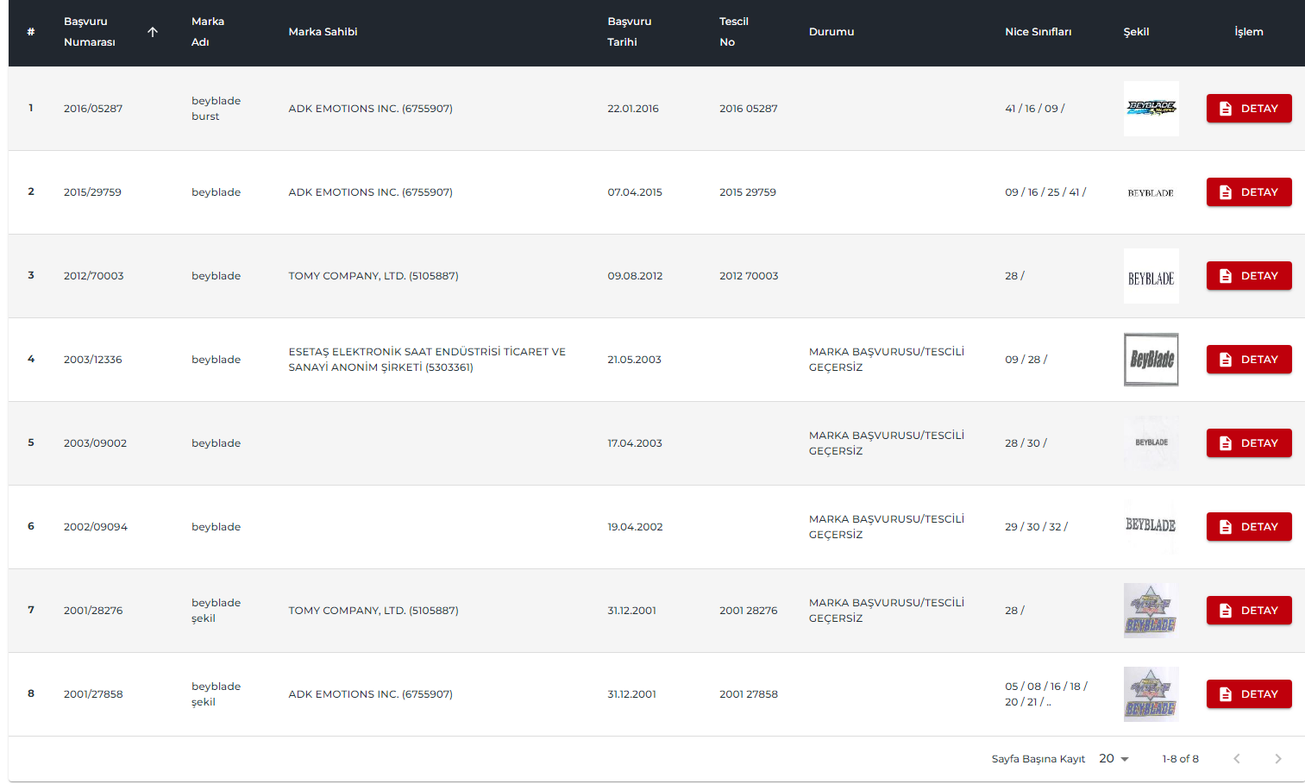Show DETAY for application 2001/27858
Viewport: 1305px width, 784px height.
click(1249, 694)
